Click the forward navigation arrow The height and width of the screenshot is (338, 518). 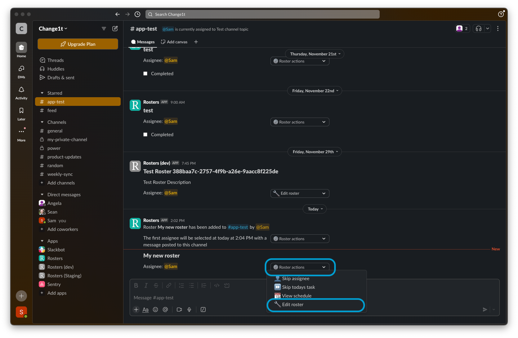tap(127, 14)
